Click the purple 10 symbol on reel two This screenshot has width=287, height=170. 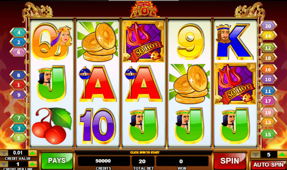[x=98, y=126]
